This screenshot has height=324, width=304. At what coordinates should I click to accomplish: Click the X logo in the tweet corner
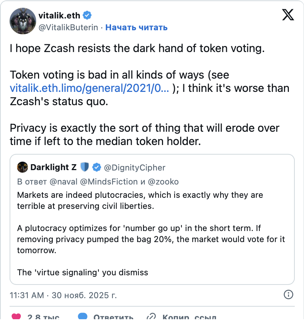coord(288,15)
